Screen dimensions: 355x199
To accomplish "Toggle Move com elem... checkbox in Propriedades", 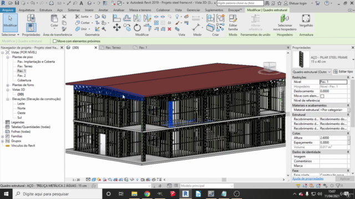I will pos(322,96).
